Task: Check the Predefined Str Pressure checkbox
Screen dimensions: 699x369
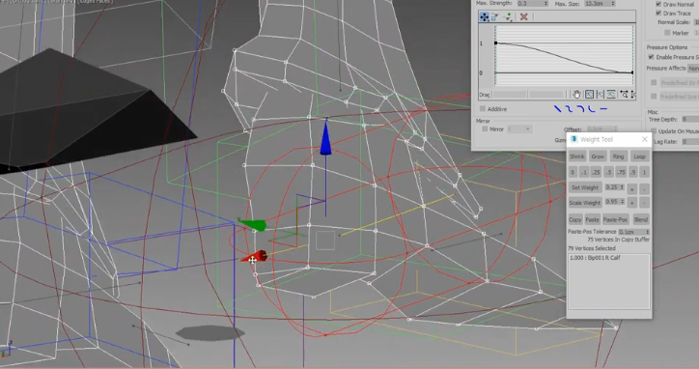Action: coord(654,82)
